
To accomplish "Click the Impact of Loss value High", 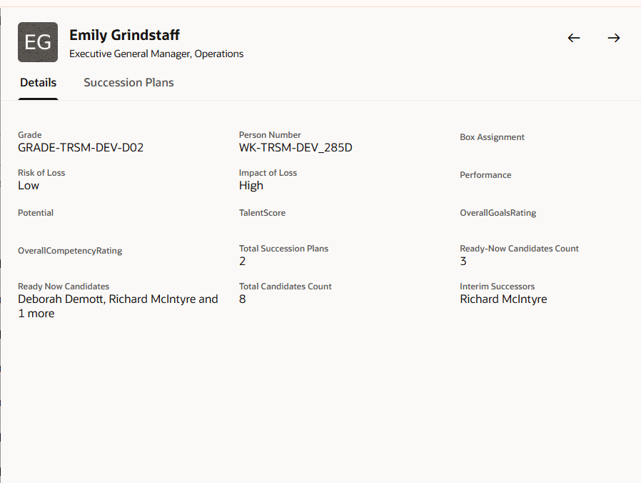I will pyautogui.click(x=251, y=185).
